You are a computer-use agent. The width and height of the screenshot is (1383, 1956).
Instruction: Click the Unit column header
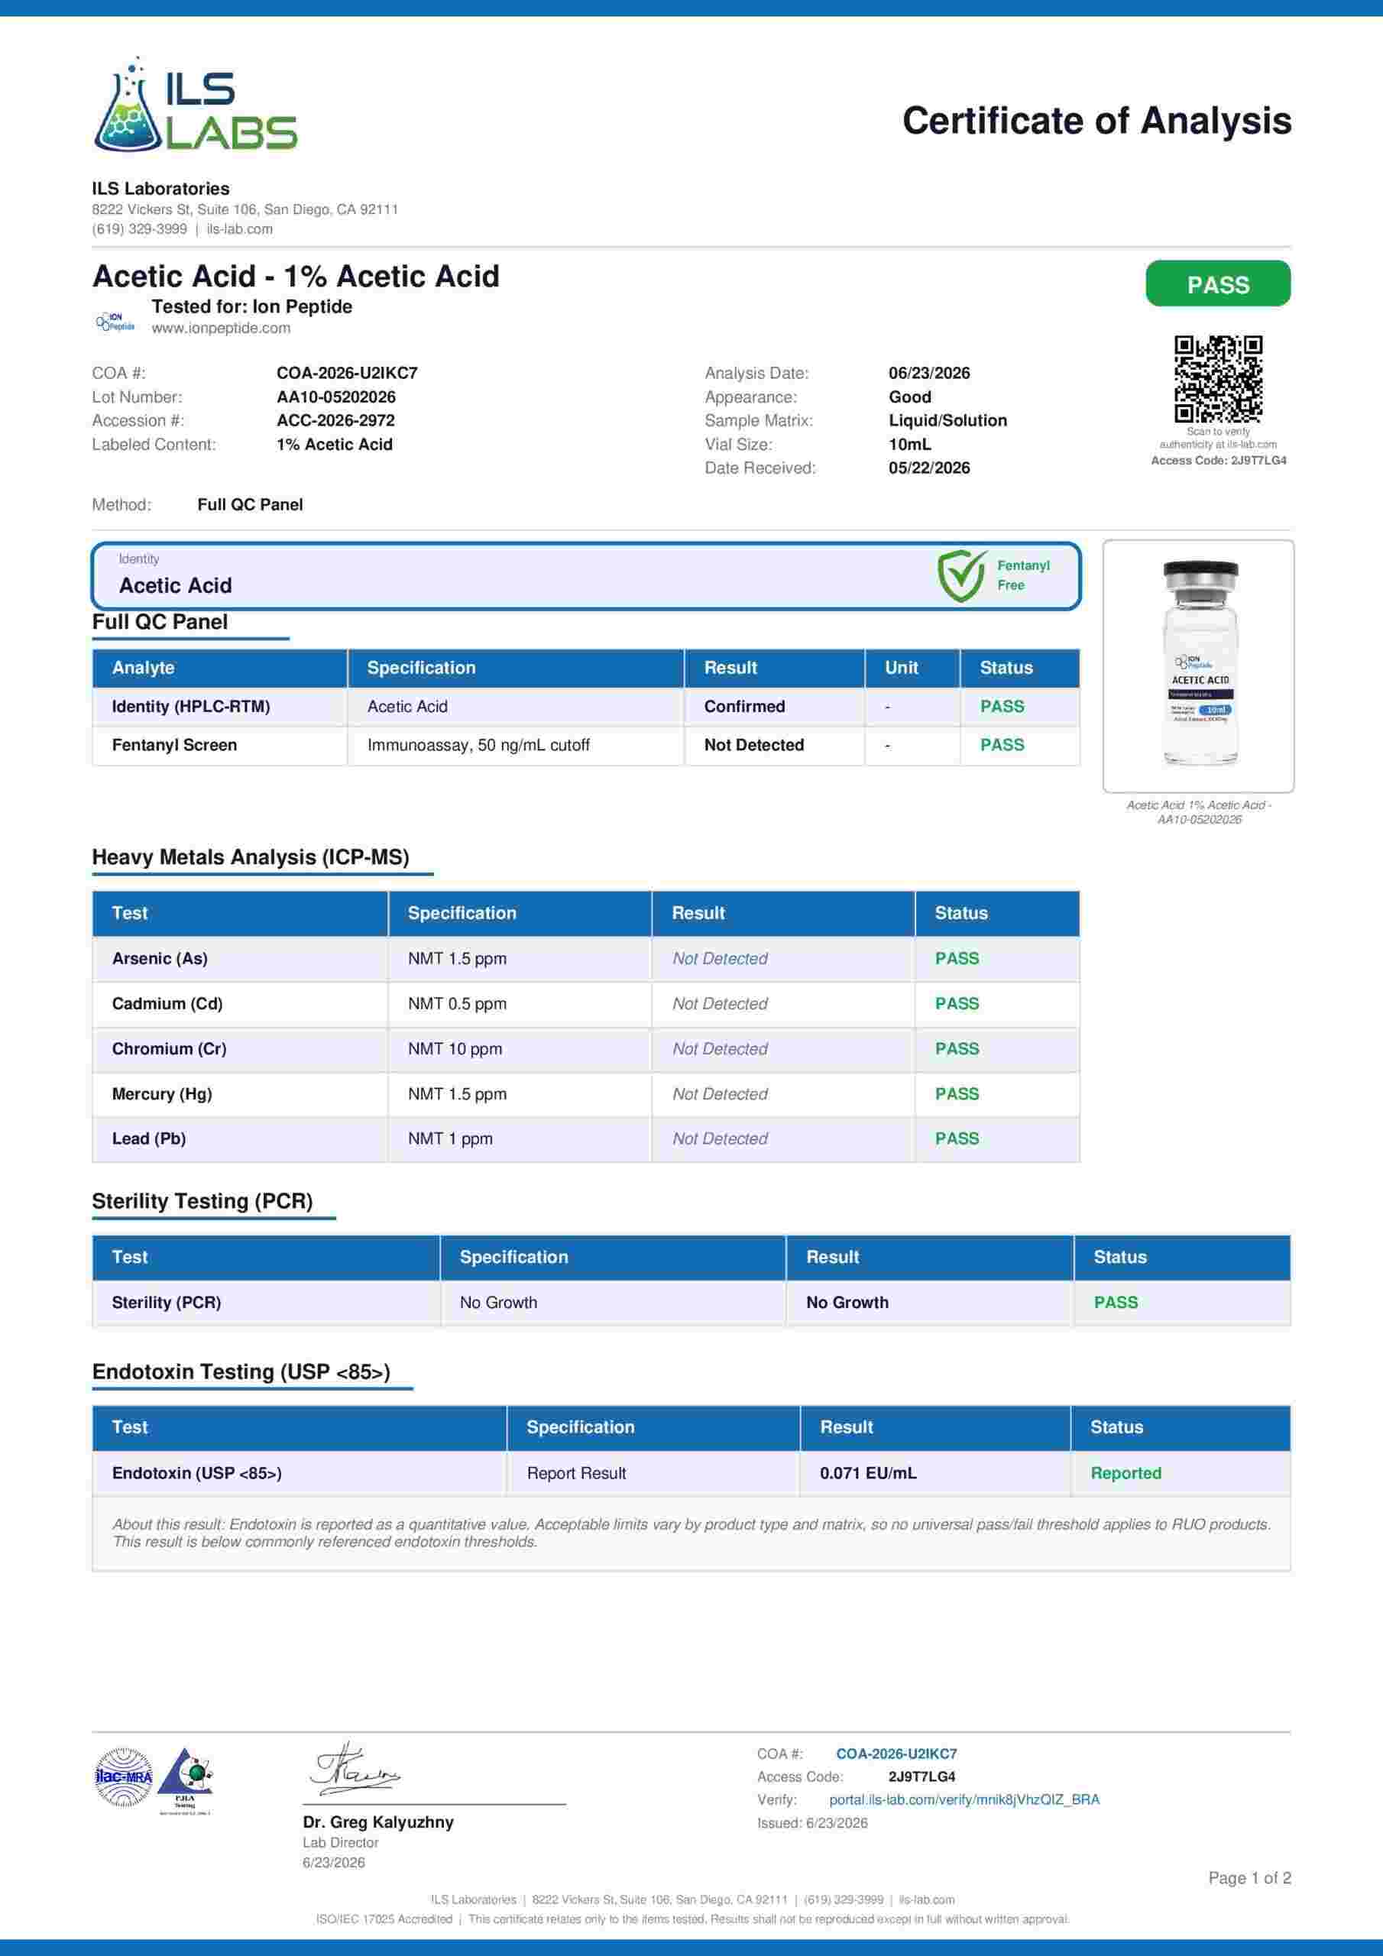click(912, 668)
